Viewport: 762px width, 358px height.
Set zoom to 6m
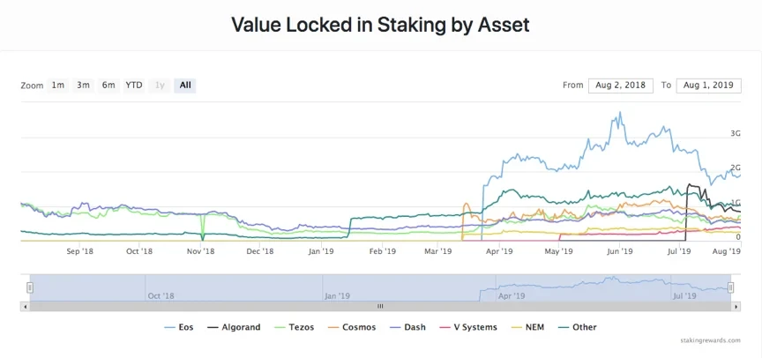pos(108,86)
